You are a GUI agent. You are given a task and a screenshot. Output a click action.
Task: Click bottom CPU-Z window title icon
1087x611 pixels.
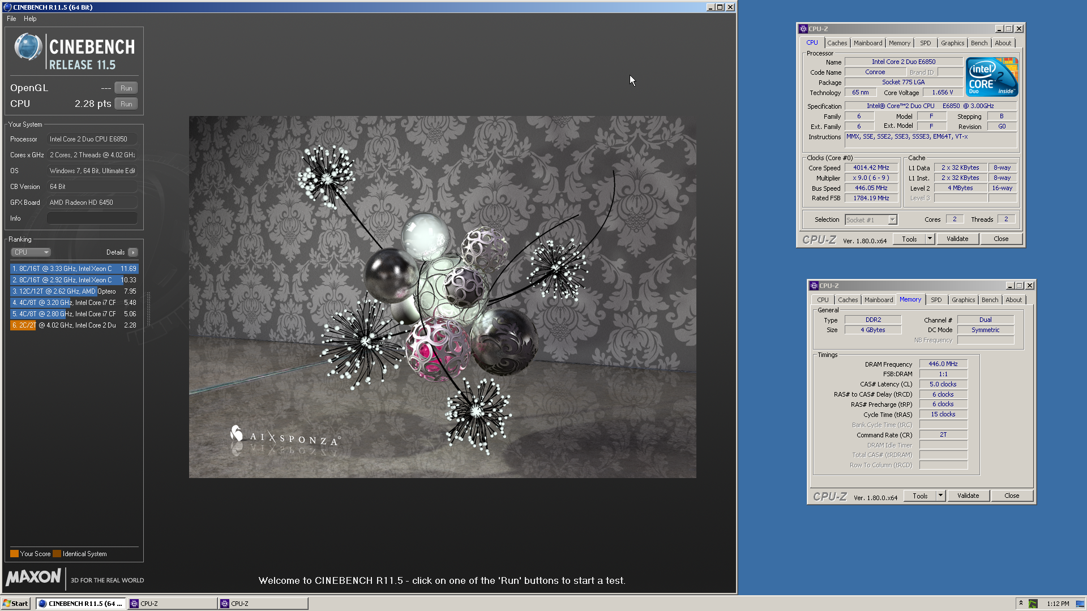coord(814,286)
